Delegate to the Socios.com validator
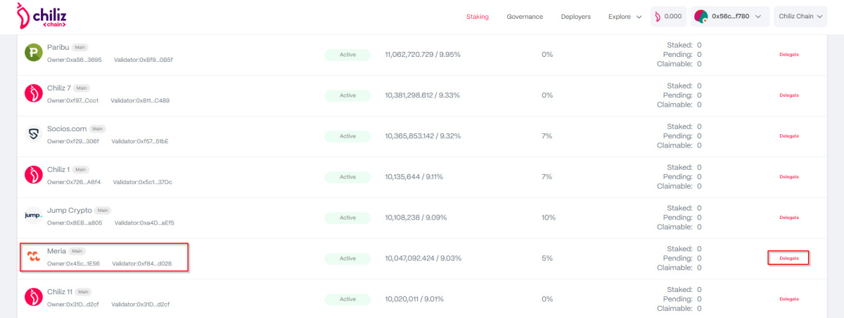Screen dimensions: 844x318 pyautogui.click(x=789, y=135)
